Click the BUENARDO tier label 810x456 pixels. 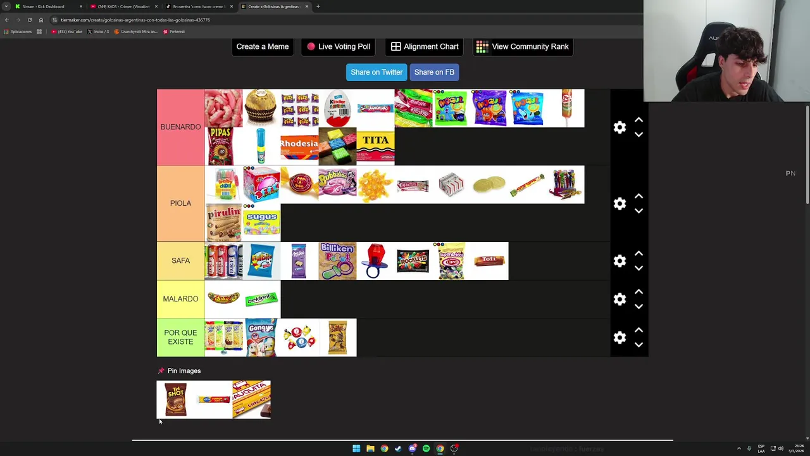pyautogui.click(x=180, y=127)
